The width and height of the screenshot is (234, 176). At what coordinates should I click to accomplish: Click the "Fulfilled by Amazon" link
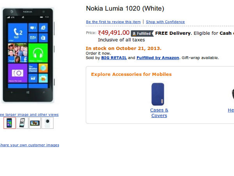click(158, 58)
